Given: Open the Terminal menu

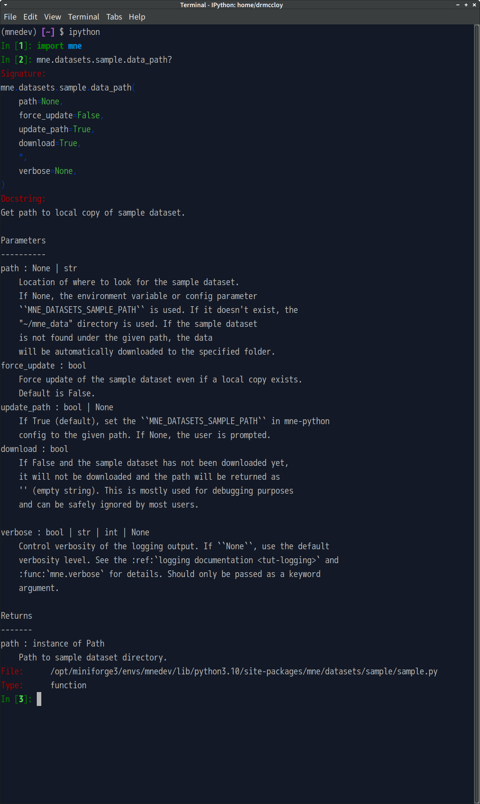Looking at the screenshot, I should point(83,17).
